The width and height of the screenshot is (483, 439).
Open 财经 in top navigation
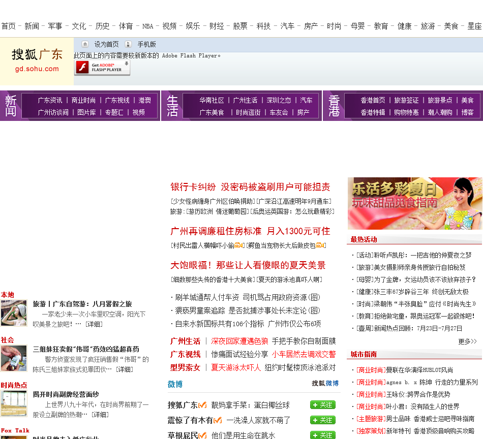pos(217,26)
